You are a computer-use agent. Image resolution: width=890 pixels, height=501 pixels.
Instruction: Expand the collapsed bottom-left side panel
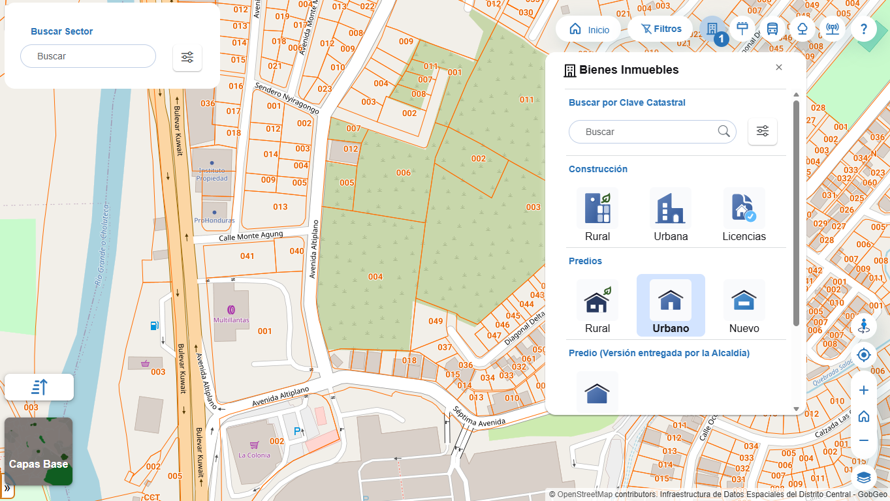tap(7, 488)
